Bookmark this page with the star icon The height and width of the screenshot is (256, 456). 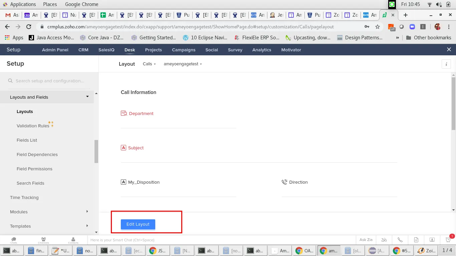coord(378,27)
